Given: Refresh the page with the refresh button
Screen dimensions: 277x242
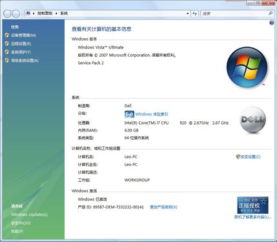Looking at the screenshot, I should [195, 14].
